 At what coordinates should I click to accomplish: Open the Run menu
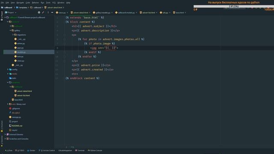click(42, 3)
